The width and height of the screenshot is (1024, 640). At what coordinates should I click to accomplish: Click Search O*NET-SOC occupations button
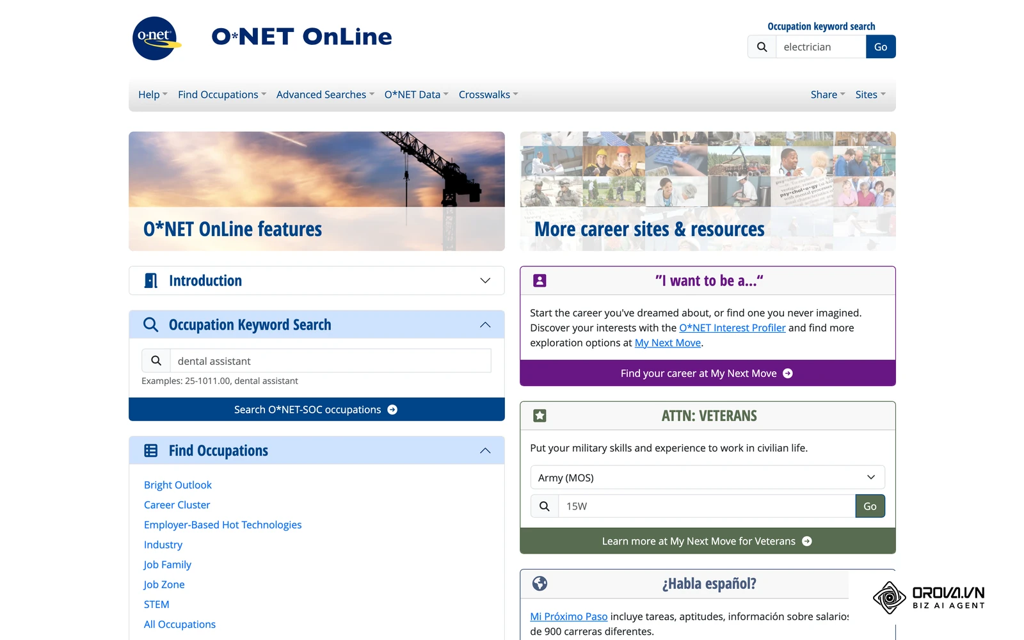[x=317, y=410]
